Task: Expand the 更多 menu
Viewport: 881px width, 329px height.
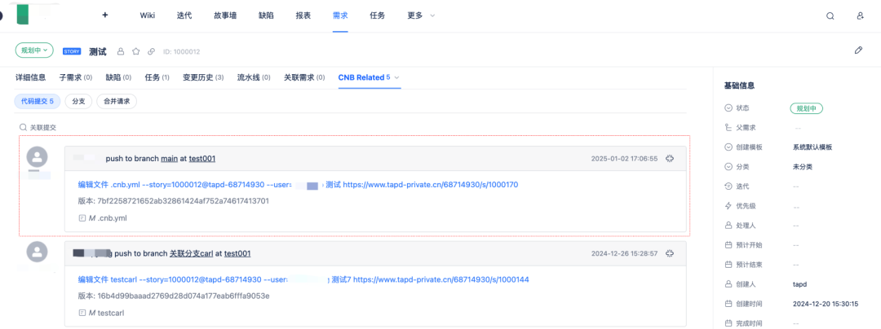Action: click(421, 15)
